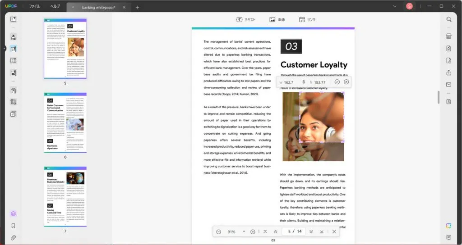Click the vertical document scrollbar
This screenshot has width=462, height=245.
point(439,97)
